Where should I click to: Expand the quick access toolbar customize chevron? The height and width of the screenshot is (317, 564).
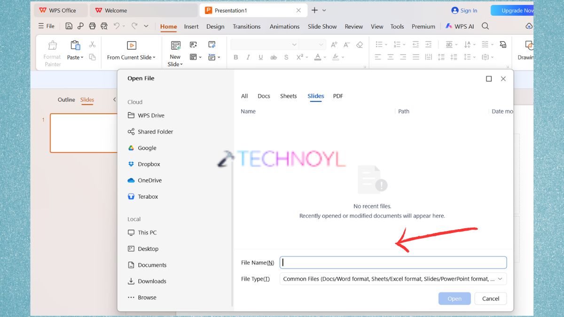[x=146, y=26]
